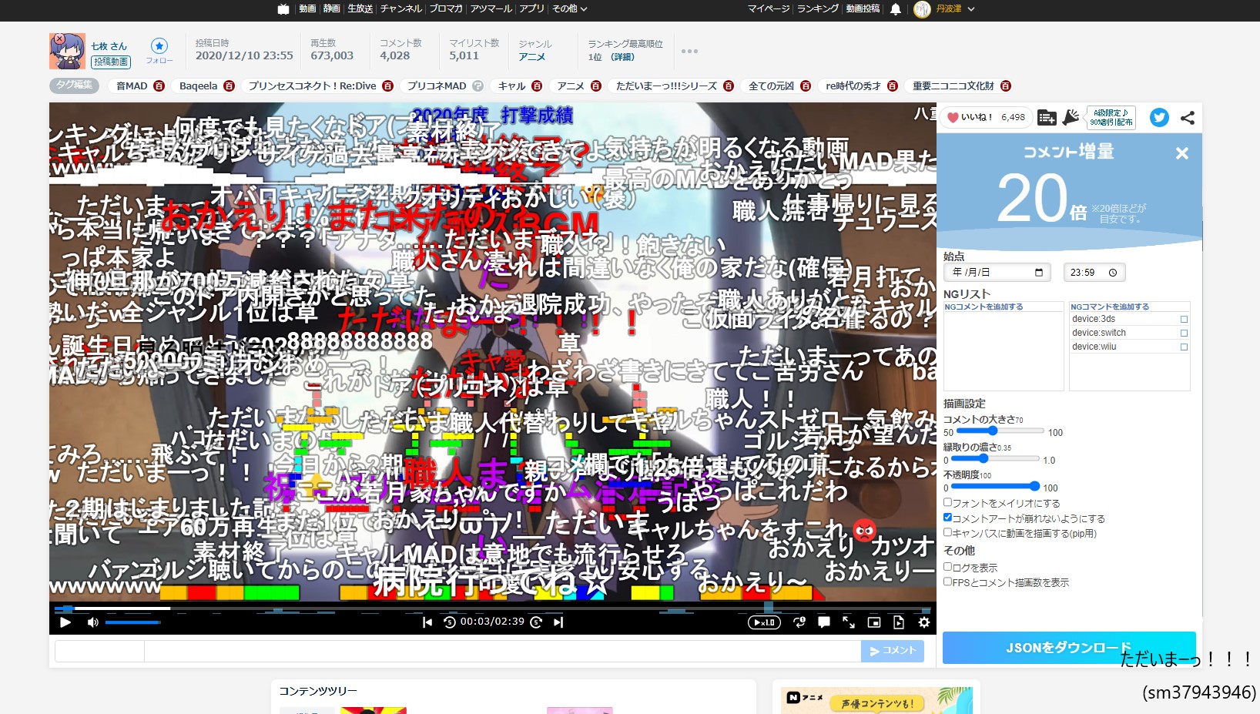Click the player volume slider
The height and width of the screenshot is (714, 1260).
(132, 622)
